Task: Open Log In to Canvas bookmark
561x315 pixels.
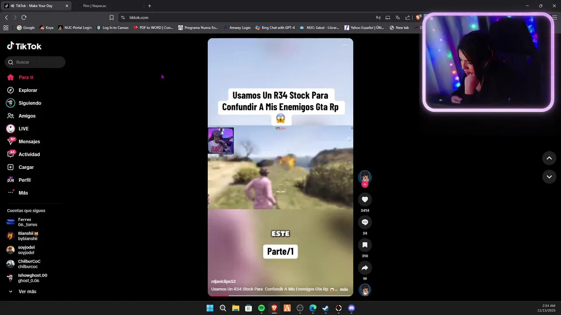Action: click(113, 28)
